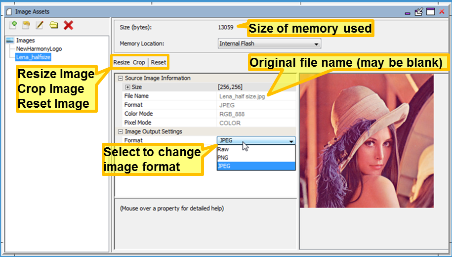Image resolution: width=452 pixels, height=257 pixels.
Task: Choose JPEG from format list
Action: tap(256, 166)
